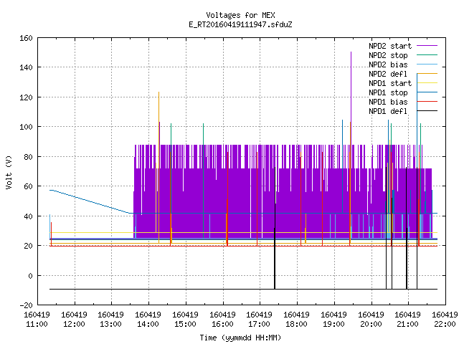459x344 pixels.
Task: Select the 'NPD2 stop' legend label
Action: point(388,55)
